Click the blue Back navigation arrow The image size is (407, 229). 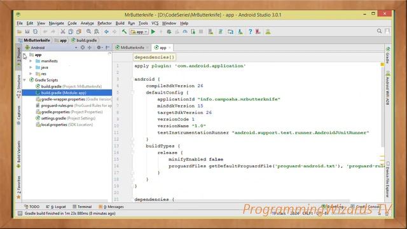[x=106, y=32]
